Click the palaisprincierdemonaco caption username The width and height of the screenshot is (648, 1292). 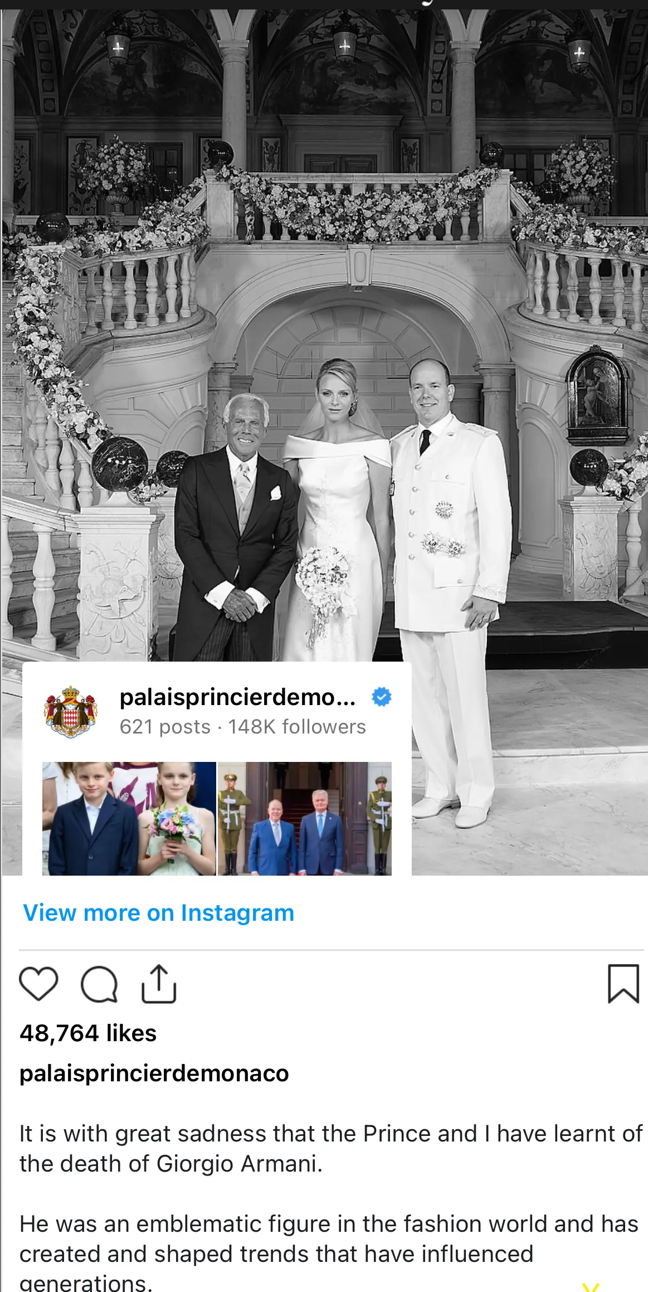[x=154, y=1073]
